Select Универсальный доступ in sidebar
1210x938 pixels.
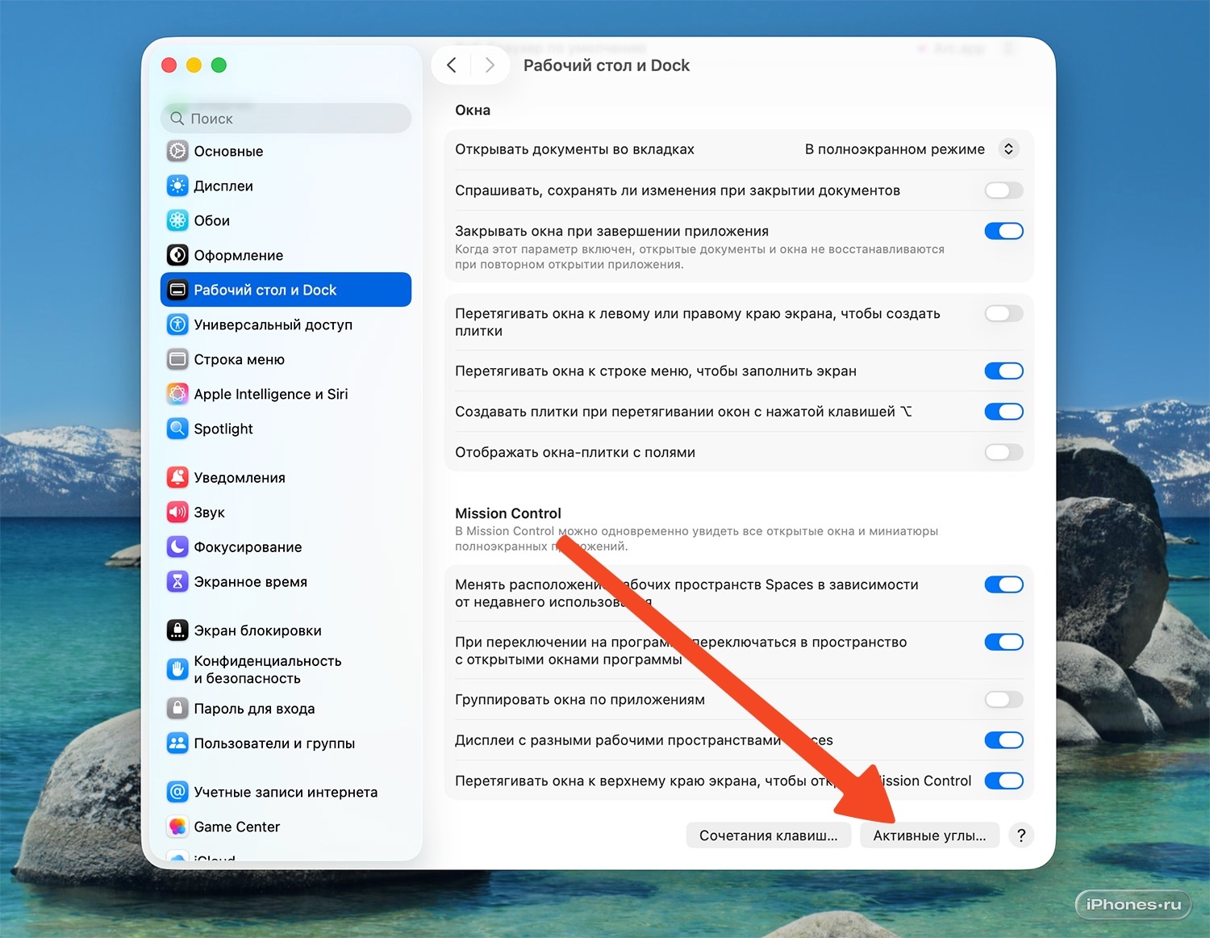[286, 325]
